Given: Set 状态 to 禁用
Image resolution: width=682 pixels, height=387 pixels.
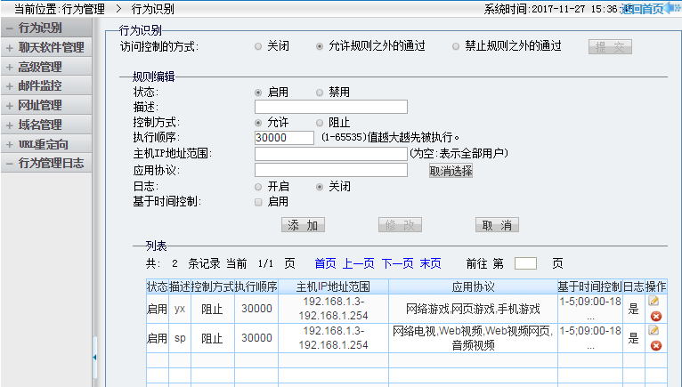Looking at the screenshot, I should tap(320, 93).
